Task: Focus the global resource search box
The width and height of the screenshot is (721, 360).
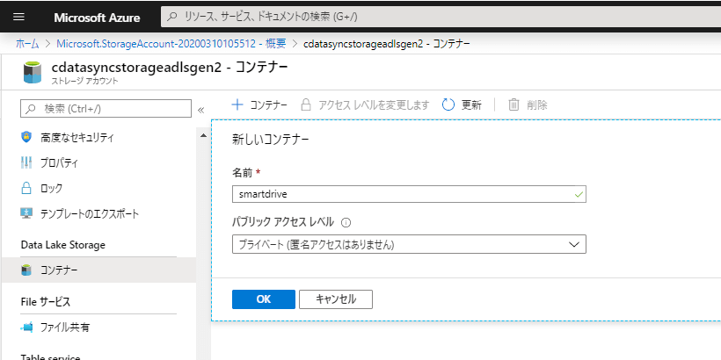Action: point(441,17)
